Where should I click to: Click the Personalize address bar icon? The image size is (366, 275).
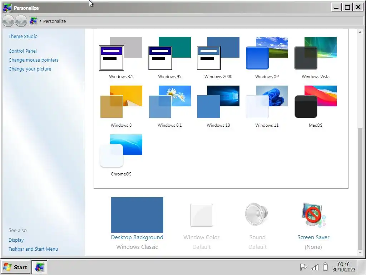tap(33, 21)
